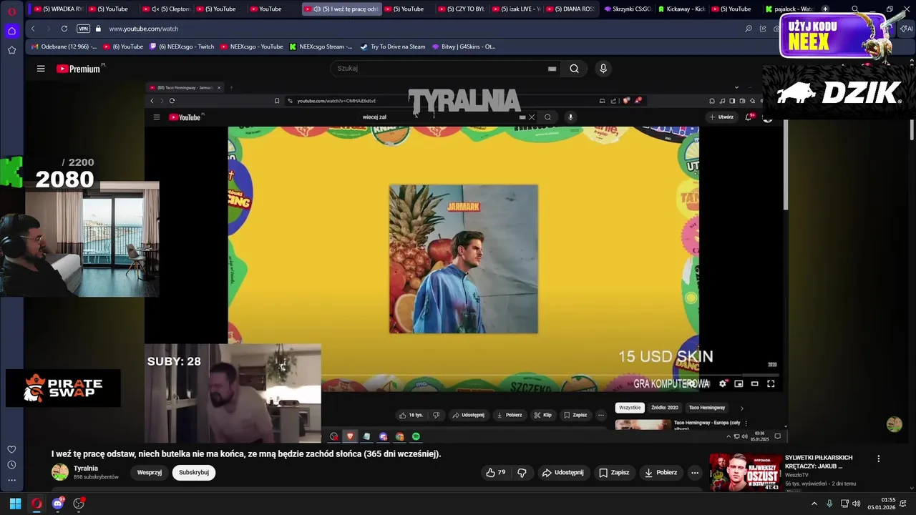The width and height of the screenshot is (916, 515).
Task: Open the SYLWETKI PIŁKARSKICH recommended video thumbnail
Action: tap(745, 472)
